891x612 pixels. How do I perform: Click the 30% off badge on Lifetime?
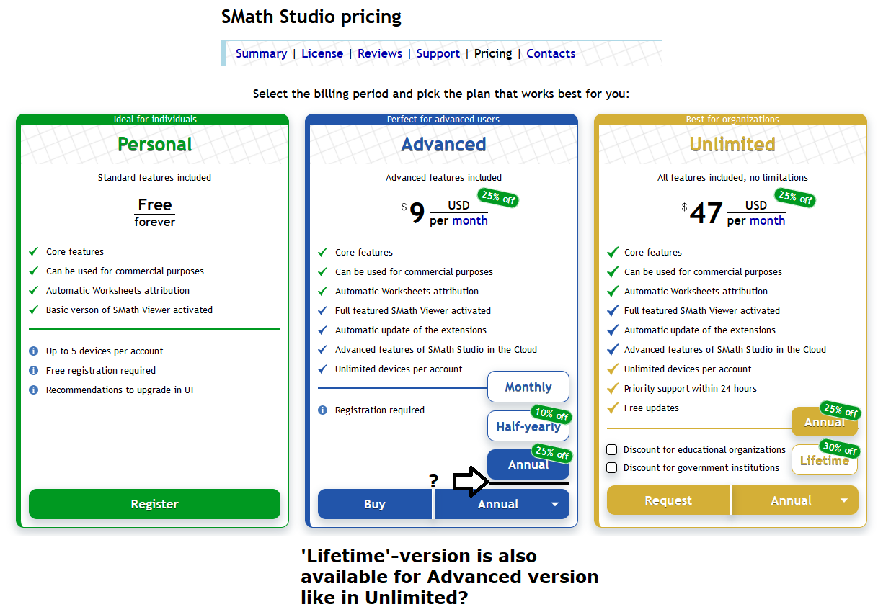coord(840,449)
